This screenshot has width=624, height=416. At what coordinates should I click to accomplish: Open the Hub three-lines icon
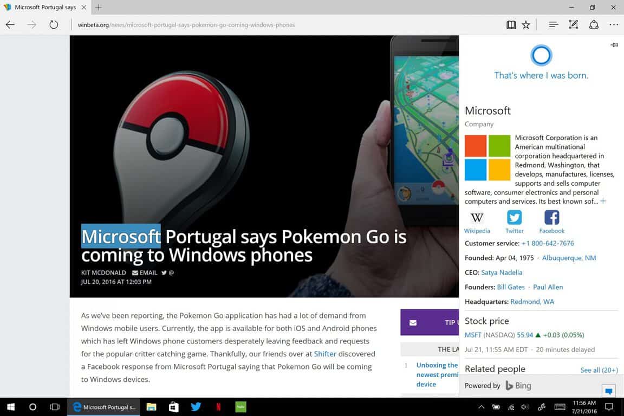coord(553,25)
